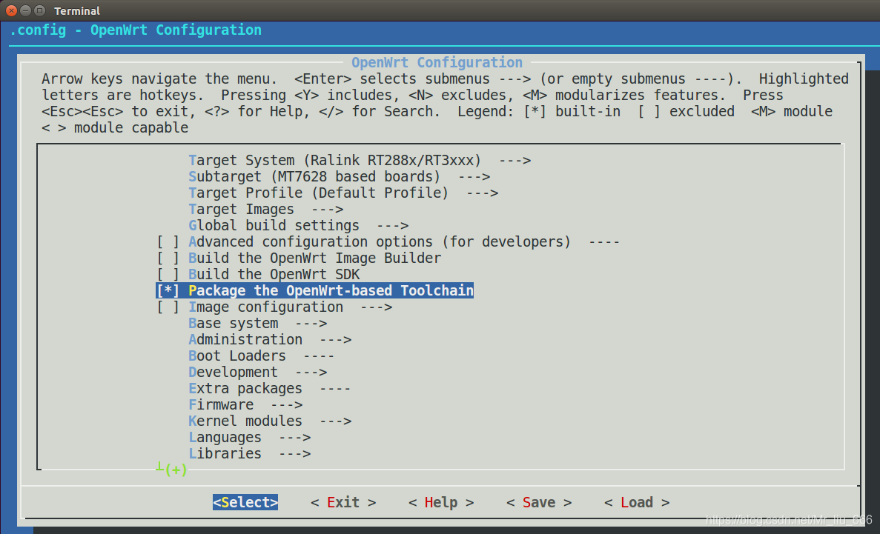The width and height of the screenshot is (880, 534).
Task: Open Global build settings submenu
Action: pos(299,225)
